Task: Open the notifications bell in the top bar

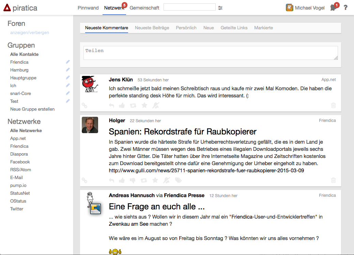Action: pos(333,8)
